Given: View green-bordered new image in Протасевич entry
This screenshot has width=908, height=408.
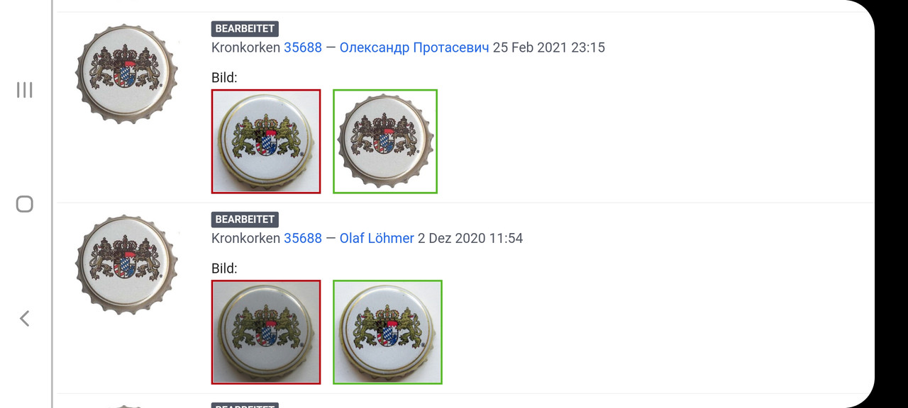Looking at the screenshot, I should [x=385, y=141].
